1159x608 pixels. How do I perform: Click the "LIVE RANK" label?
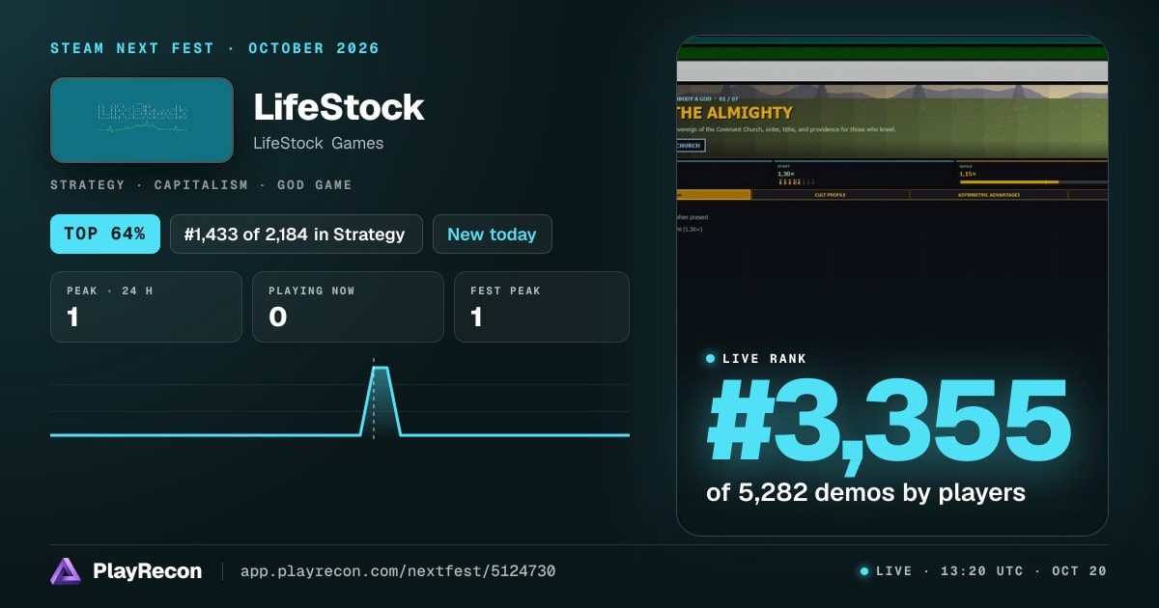(766, 359)
